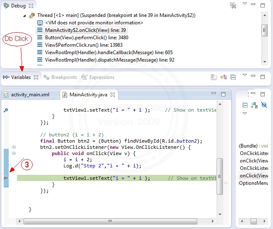The image size is (273, 229).
Task: Toggle Show Logical Structure in Variables view
Action: (x=224, y=77)
